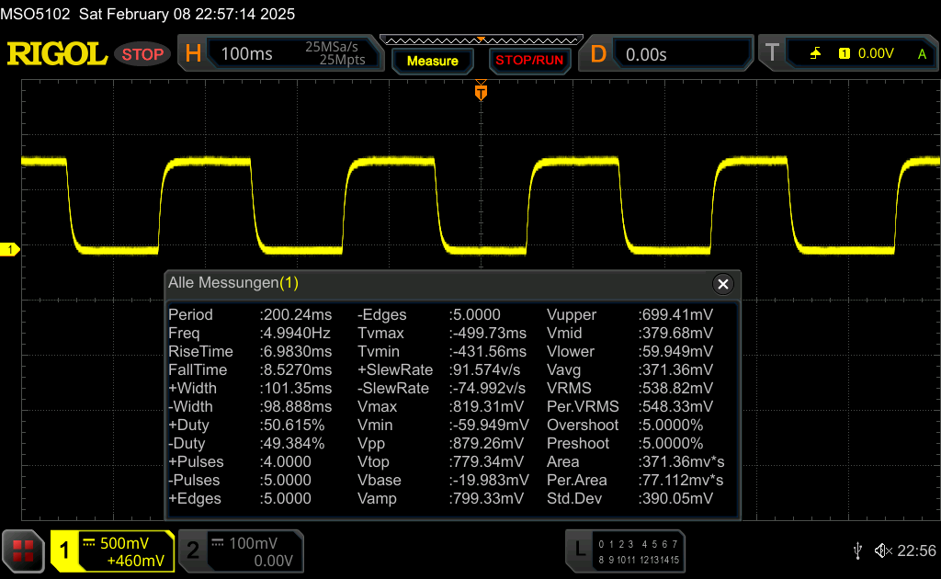Select the Vpp 879.26mV measurement
The width and height of the screenshot is (941, 579).
tap(441, 443)
